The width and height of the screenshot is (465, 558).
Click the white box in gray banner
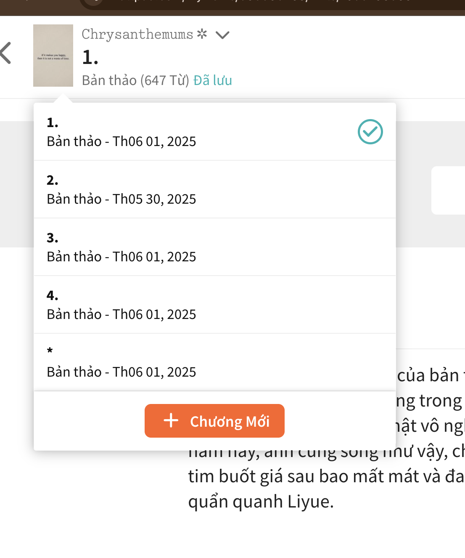pos(448,190)
